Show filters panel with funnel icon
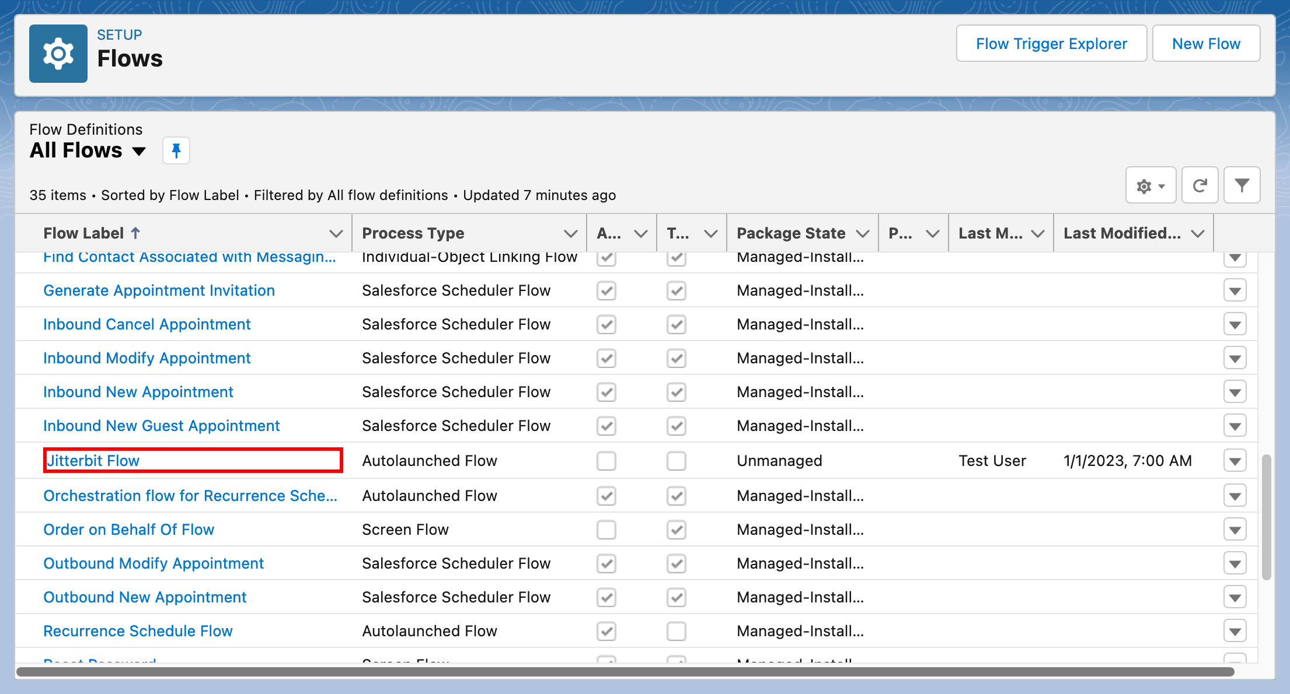Screen dimensions: 1290x694 [x=1242, y=186]
